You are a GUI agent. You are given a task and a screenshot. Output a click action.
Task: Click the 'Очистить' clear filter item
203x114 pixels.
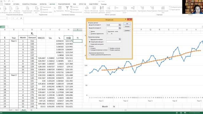74,7
